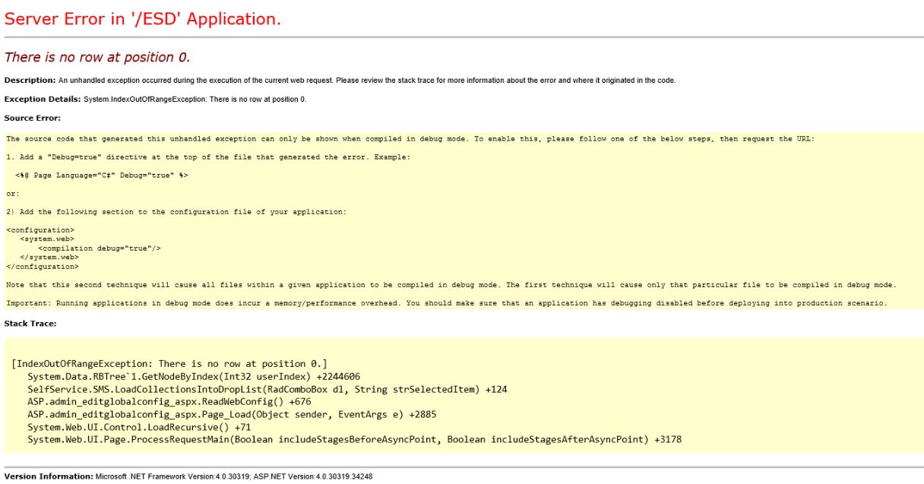
Task: Click the "Stack Trace:" heading
Action: pyautogui.click(x=30, y=323)
